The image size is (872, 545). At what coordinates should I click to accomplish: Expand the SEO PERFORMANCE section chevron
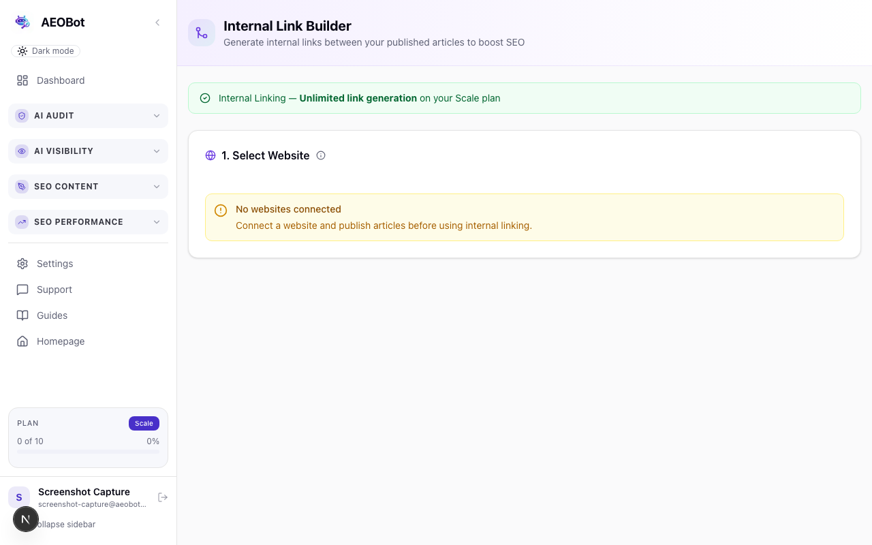pyautogui.click(x=157, y=222)
